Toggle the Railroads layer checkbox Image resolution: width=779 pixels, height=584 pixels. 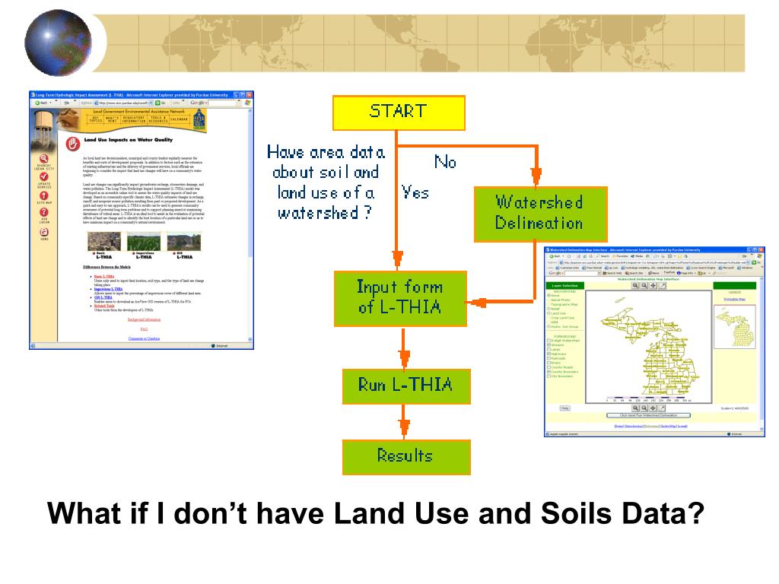pos(549,358)
